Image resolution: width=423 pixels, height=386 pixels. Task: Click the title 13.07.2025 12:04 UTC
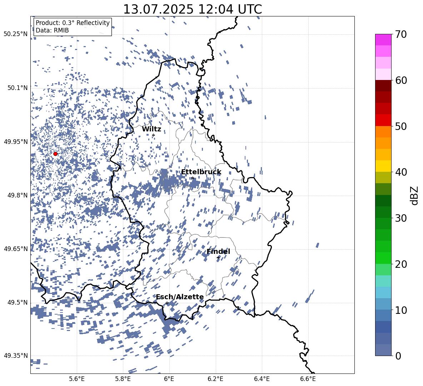tap(192, 9)
